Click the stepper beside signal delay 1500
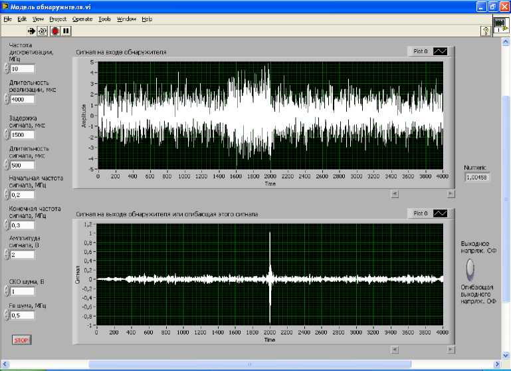This screenshot has height=371, width=511. pyautogui.click(x=6, y=134)
